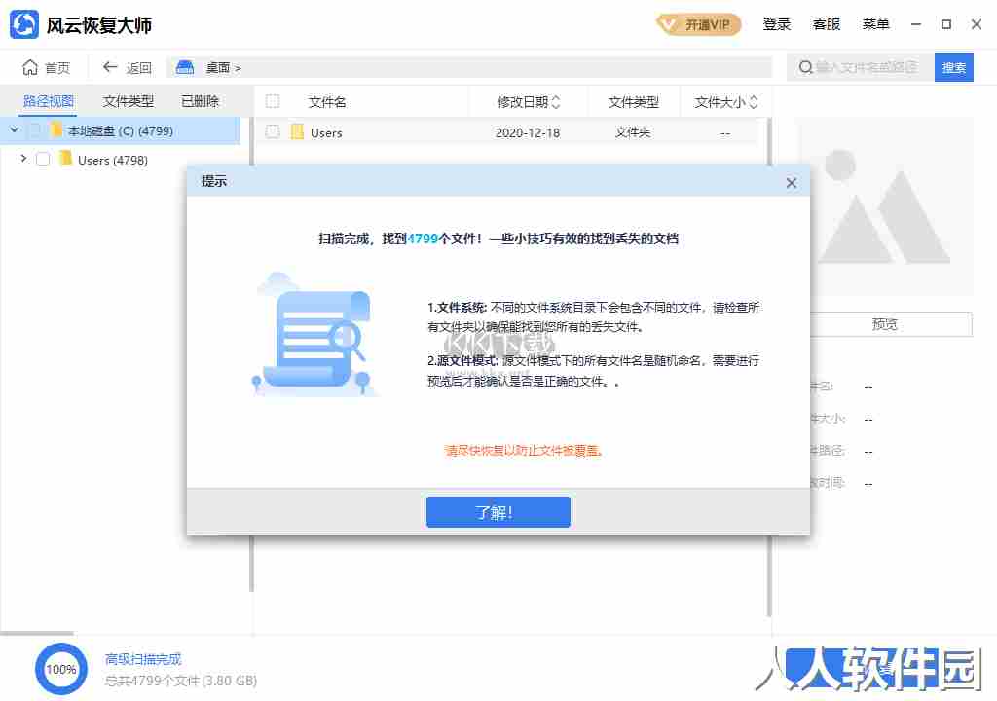Viewport: 997px width, 701px height.
Task: Go to 首页 home icon
Action: [x=30, y=67]
